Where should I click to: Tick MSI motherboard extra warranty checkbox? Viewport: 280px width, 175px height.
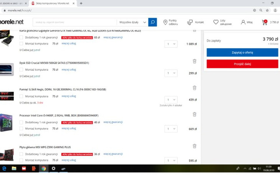point(21,154)
